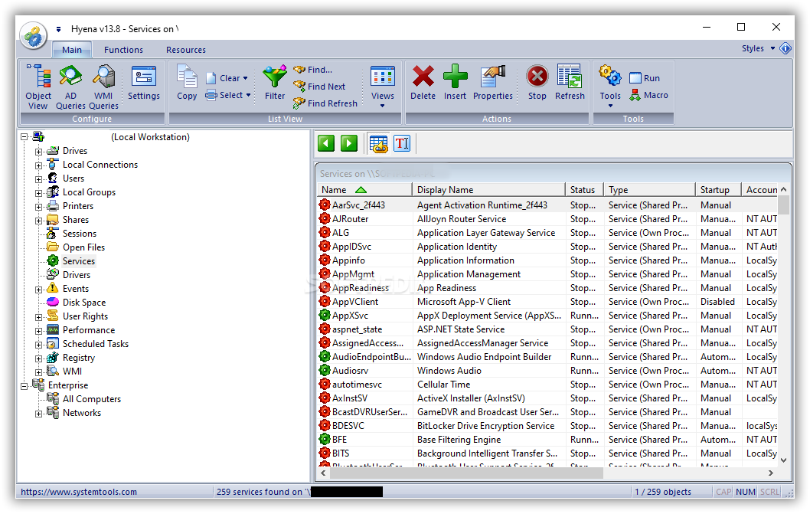Sort by the Startup column header
The image size is (810, 514).
(718, 190)
